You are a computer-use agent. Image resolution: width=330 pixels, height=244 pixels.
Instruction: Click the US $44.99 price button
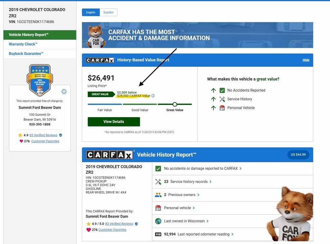coord(298,155)
